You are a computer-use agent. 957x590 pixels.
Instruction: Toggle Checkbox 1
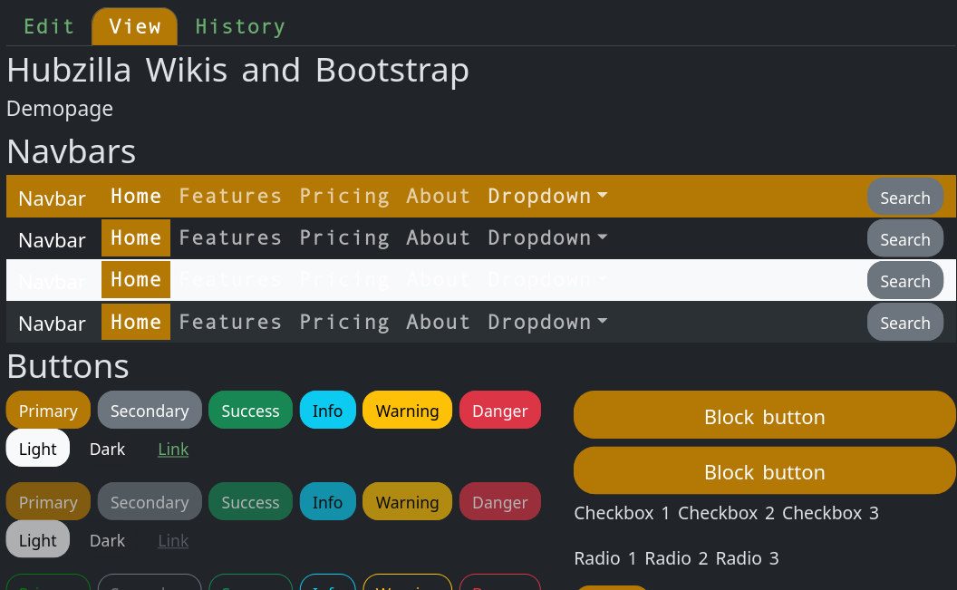622,513
